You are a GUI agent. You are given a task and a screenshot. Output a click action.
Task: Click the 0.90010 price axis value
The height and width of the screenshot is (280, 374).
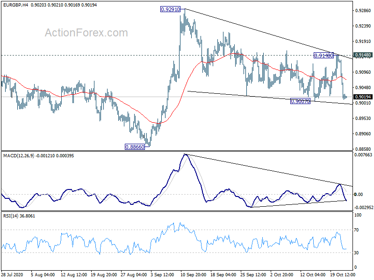(x=363, y=103)
